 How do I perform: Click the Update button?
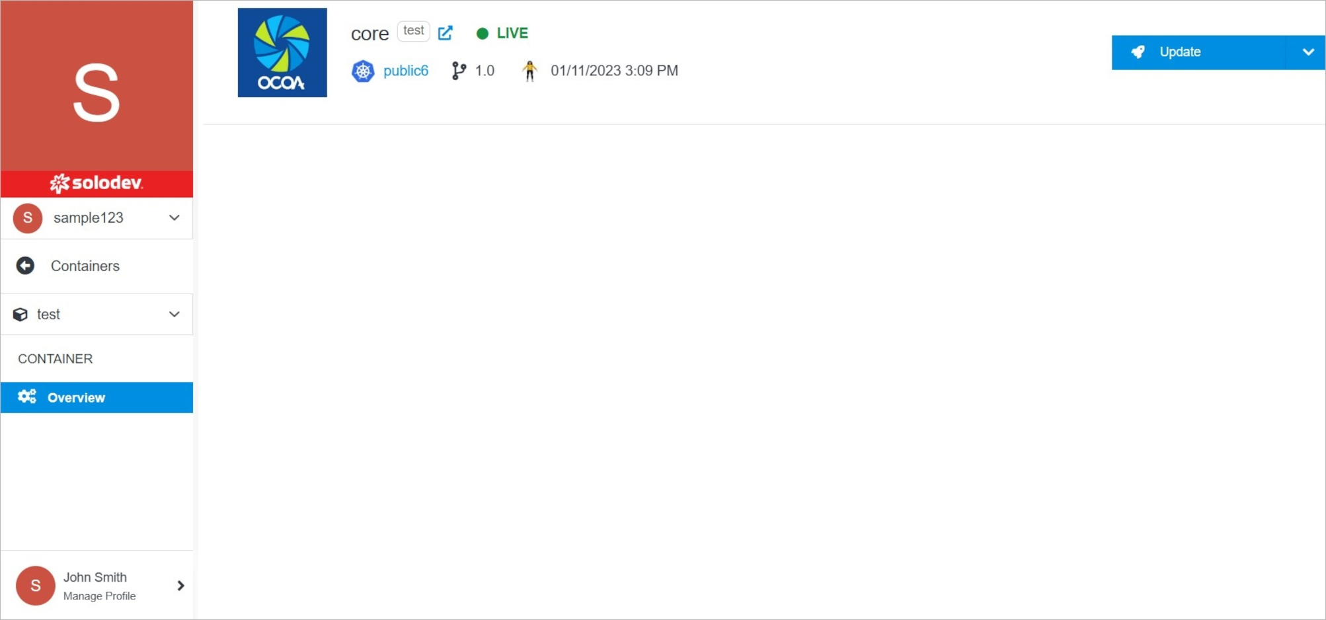point(1199,52)
